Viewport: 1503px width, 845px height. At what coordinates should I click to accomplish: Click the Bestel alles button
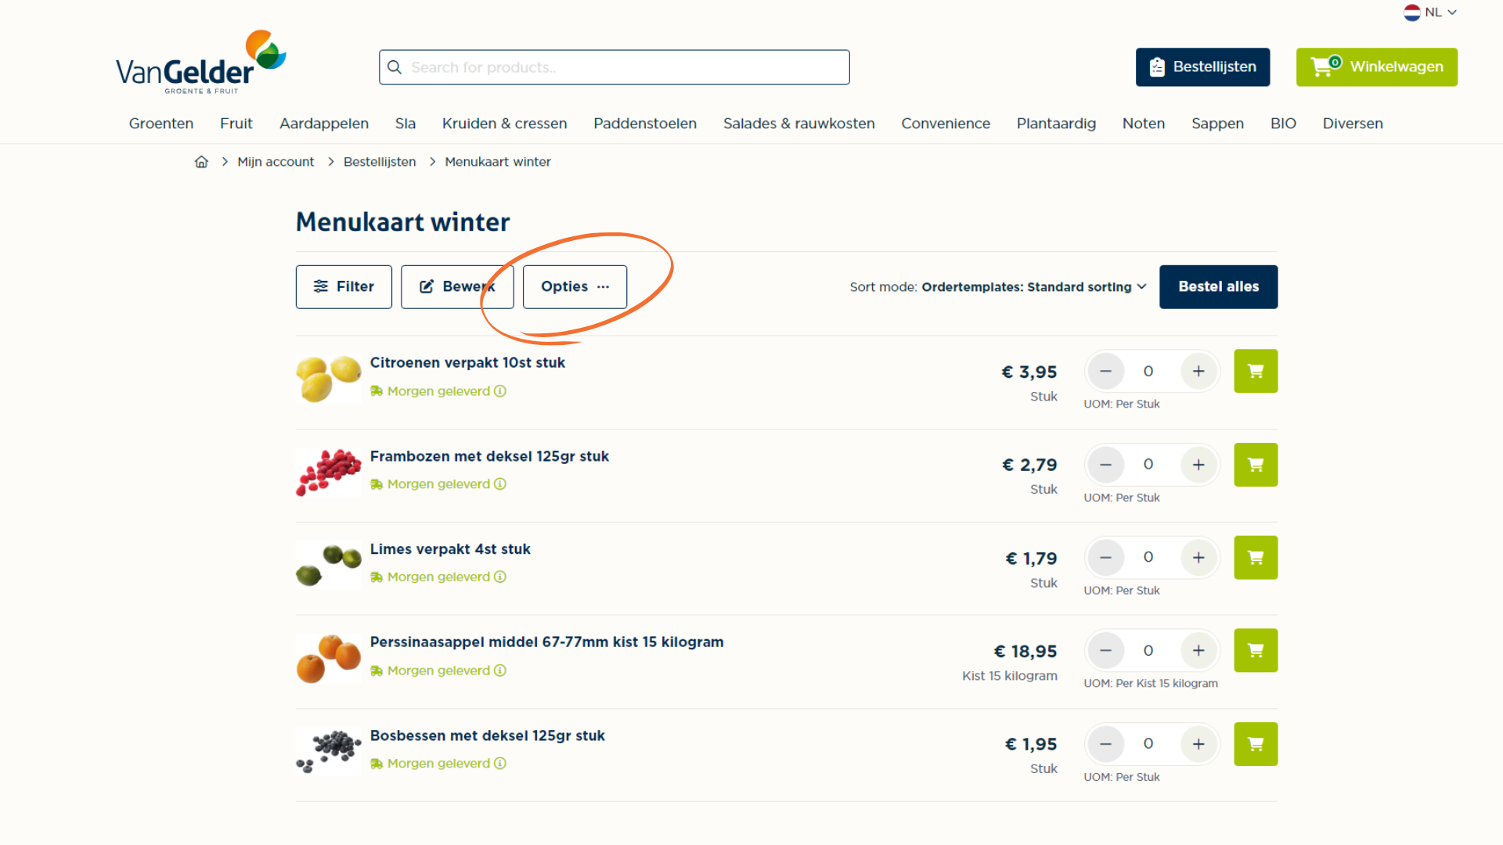(1218, 287)
